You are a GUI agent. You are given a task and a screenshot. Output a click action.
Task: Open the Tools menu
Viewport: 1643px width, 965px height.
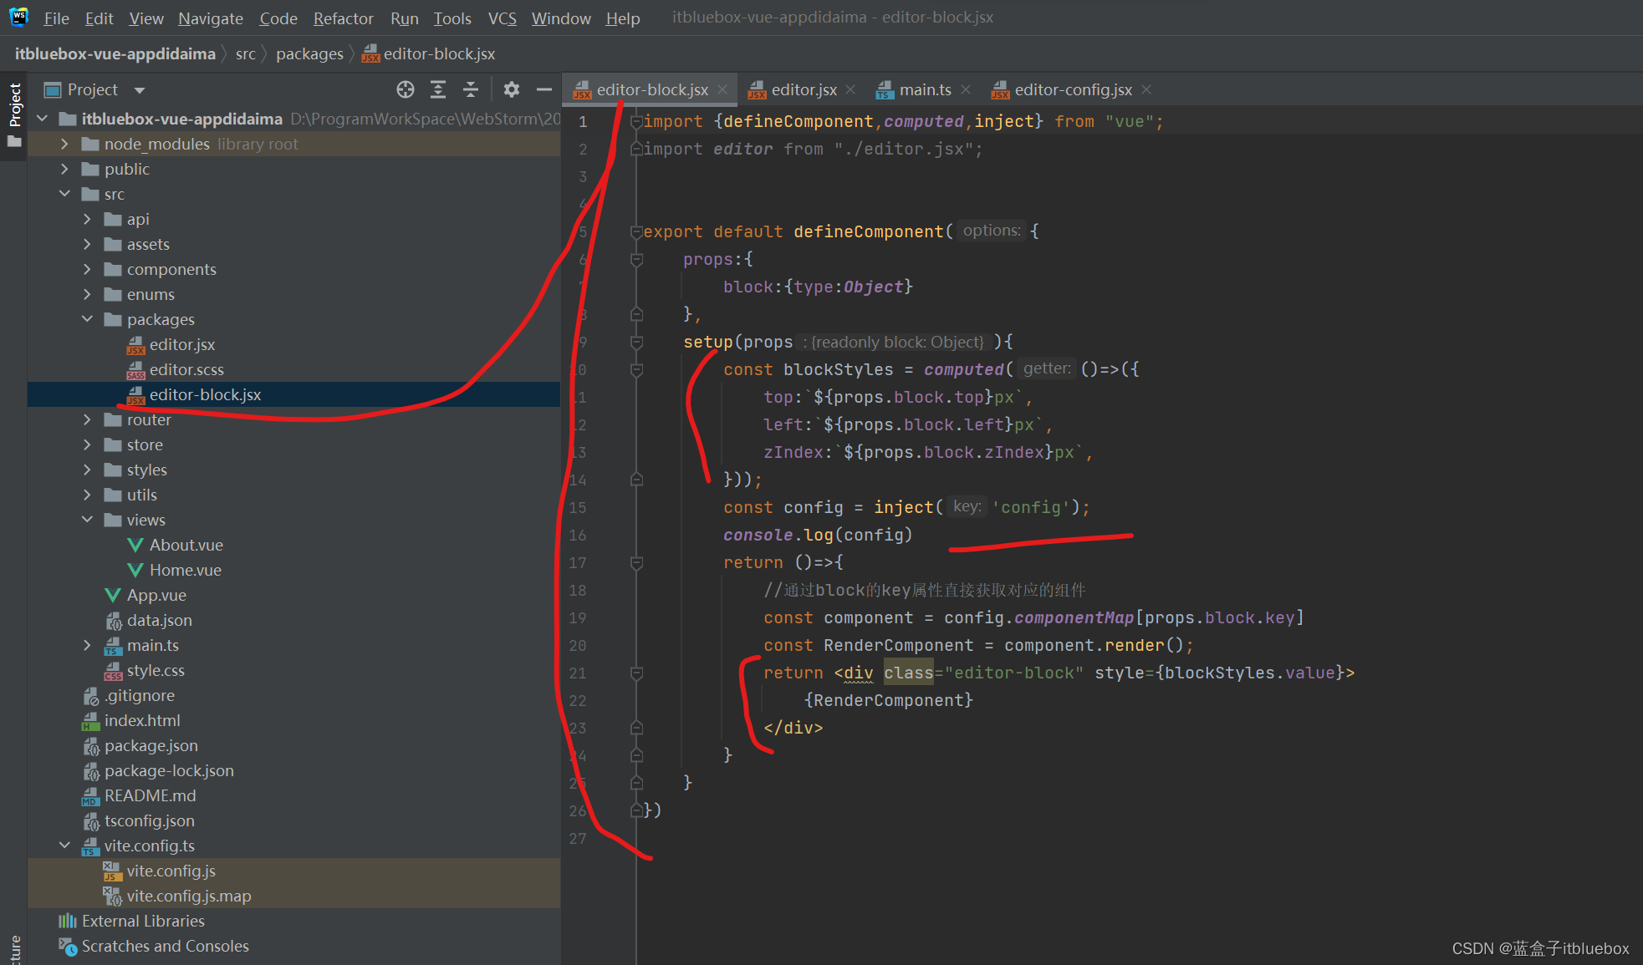coord(452,18)
